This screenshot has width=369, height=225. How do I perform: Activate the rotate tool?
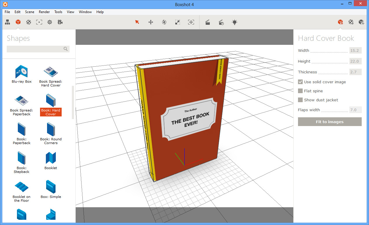[x=164, y=22]
